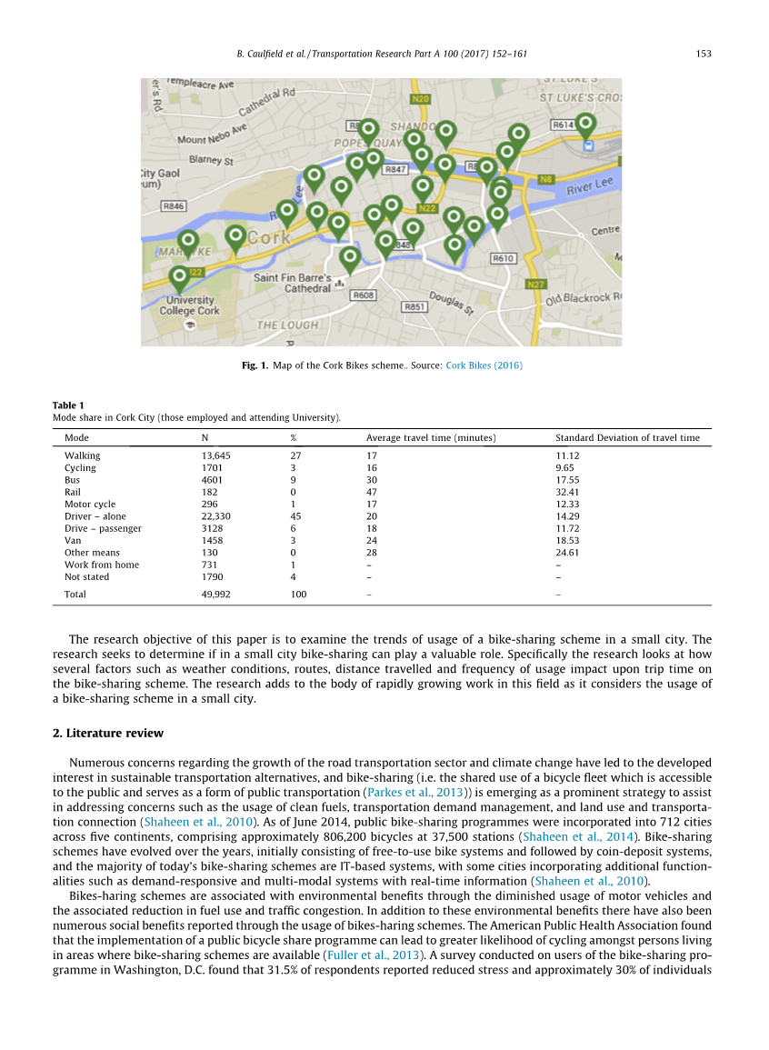769x1050 pixels.
Task: Click the Standard Deviation of travel time header
Action: (627, 438)
